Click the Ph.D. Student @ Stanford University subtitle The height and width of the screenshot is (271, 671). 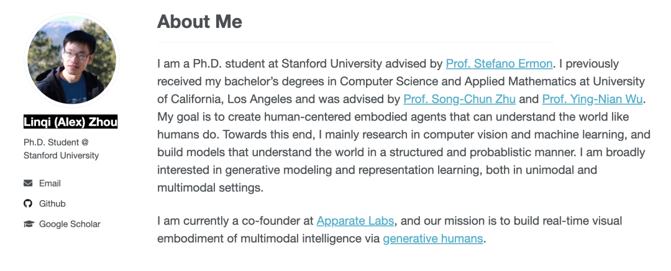(x=61, y=149)
